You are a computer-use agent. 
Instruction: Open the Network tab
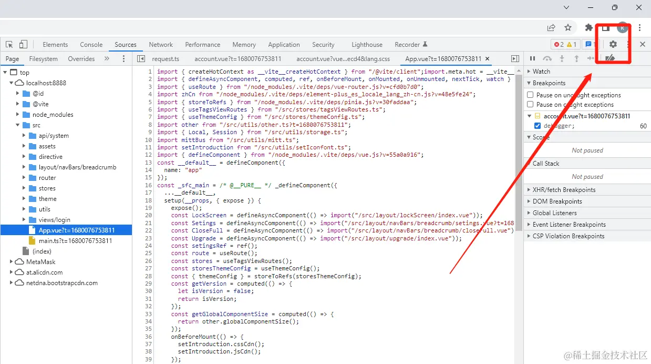161,45
